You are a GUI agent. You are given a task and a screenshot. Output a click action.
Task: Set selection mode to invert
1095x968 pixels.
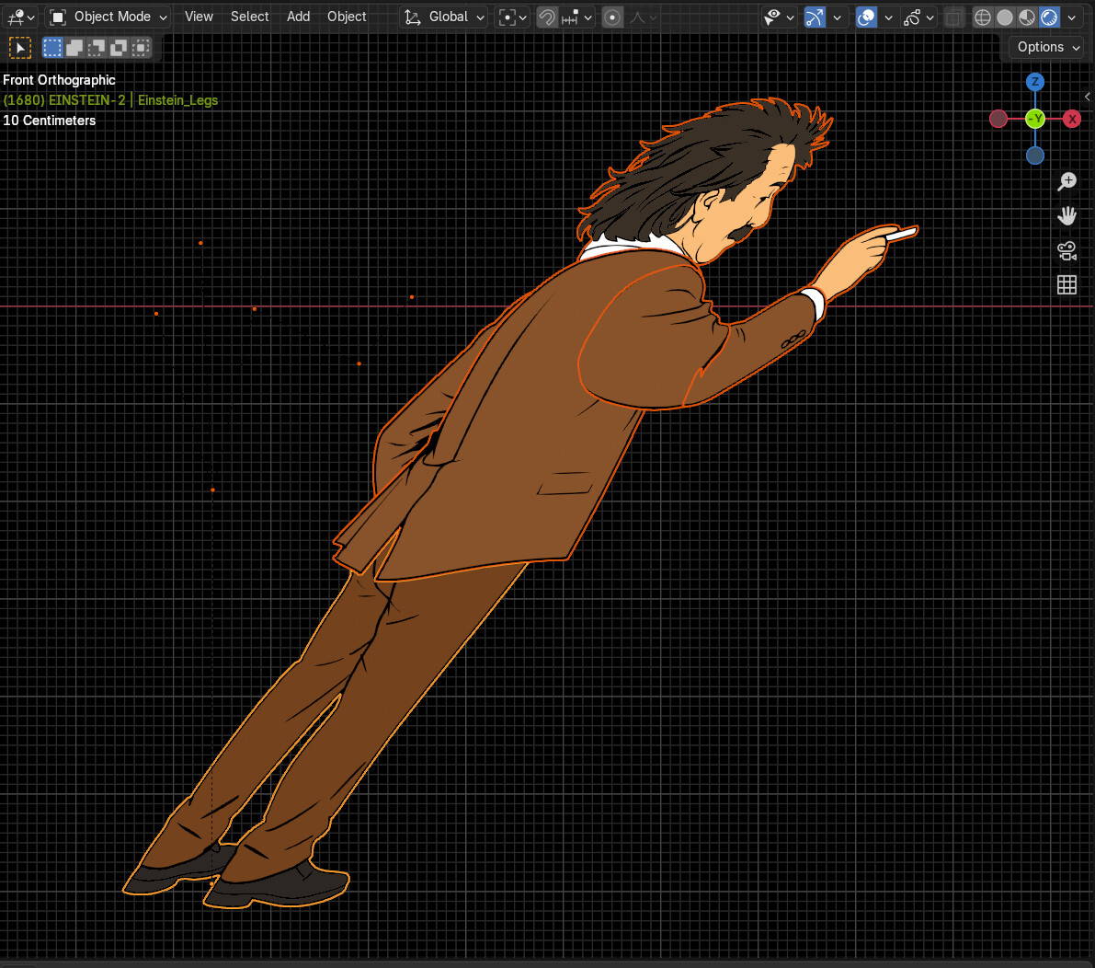(x=119, y=48)
